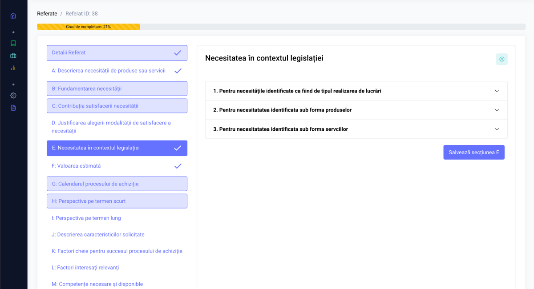This screenshot has height=289, width=534.
Task: Click the Referate breadcrumb link
Action: (47, 14)
